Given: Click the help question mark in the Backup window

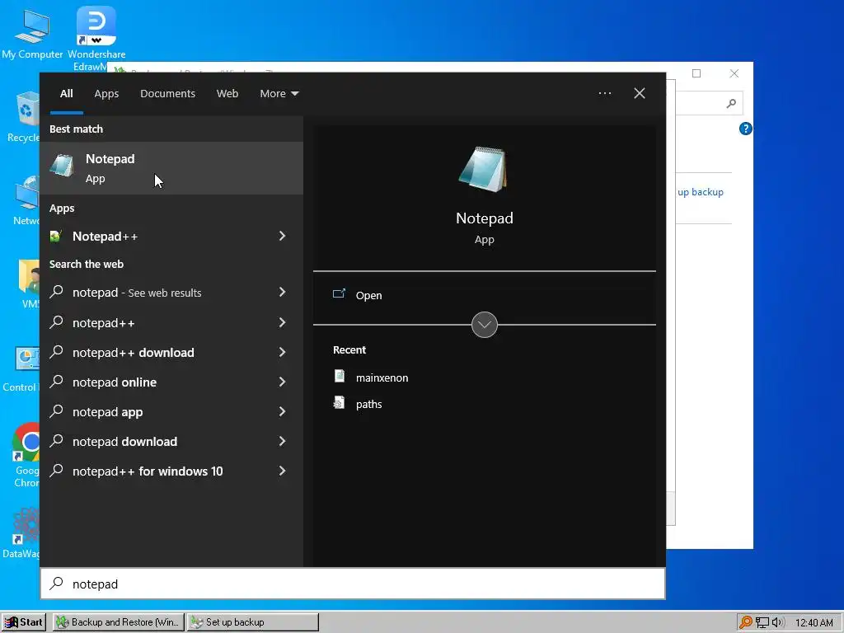Looking at the screenshot, I should (x=745, y=129).
